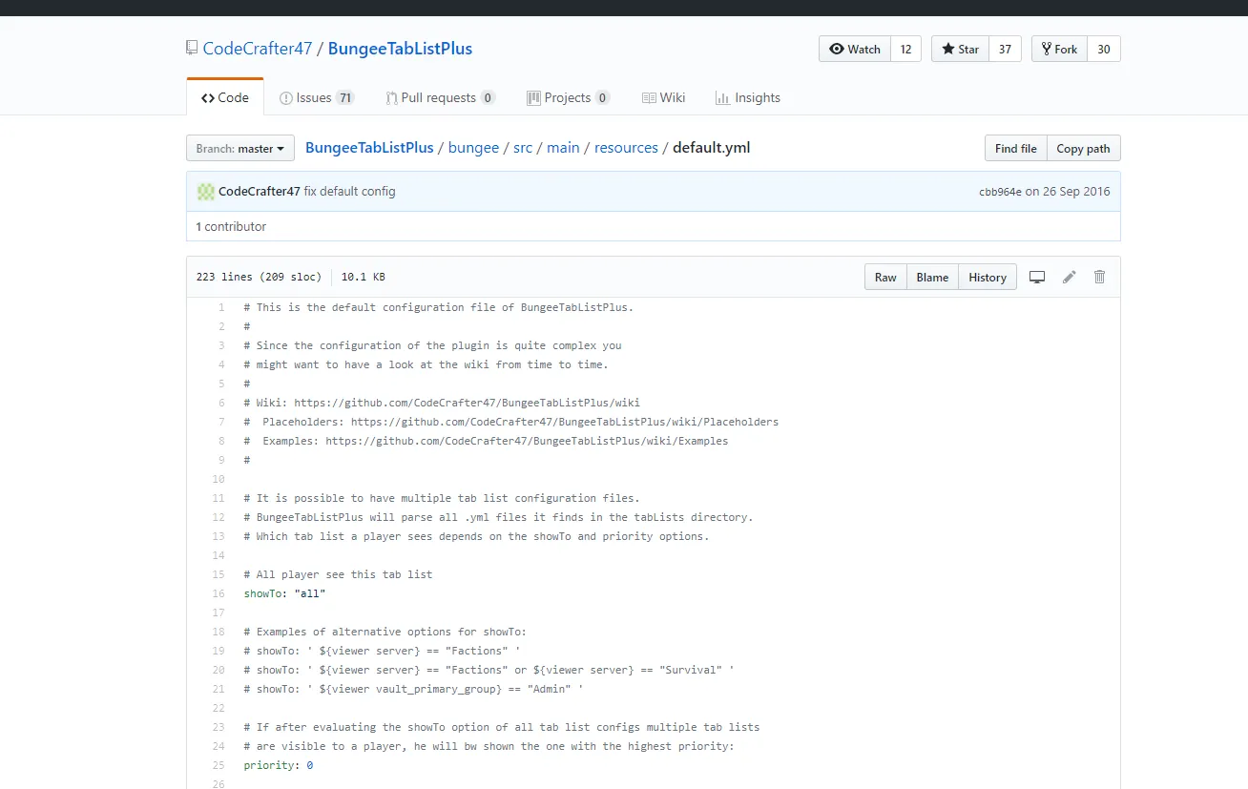Open commit author CodeCrafter47 link

point(260,192)
